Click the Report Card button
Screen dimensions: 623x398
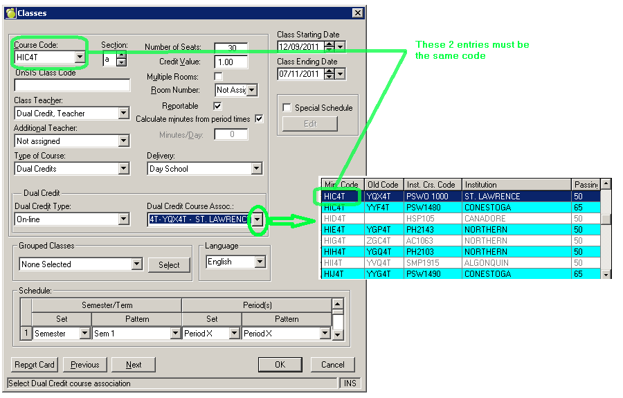pos(35,365)
